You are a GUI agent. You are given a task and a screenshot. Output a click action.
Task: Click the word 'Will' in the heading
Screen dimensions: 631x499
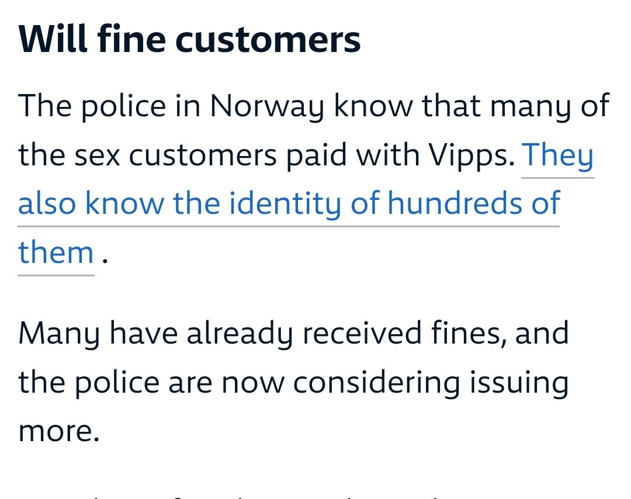53,39
